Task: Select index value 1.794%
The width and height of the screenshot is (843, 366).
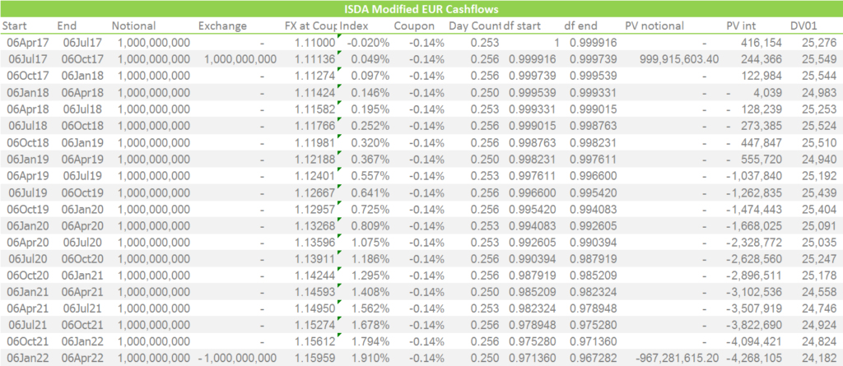Action: point(370,341)
